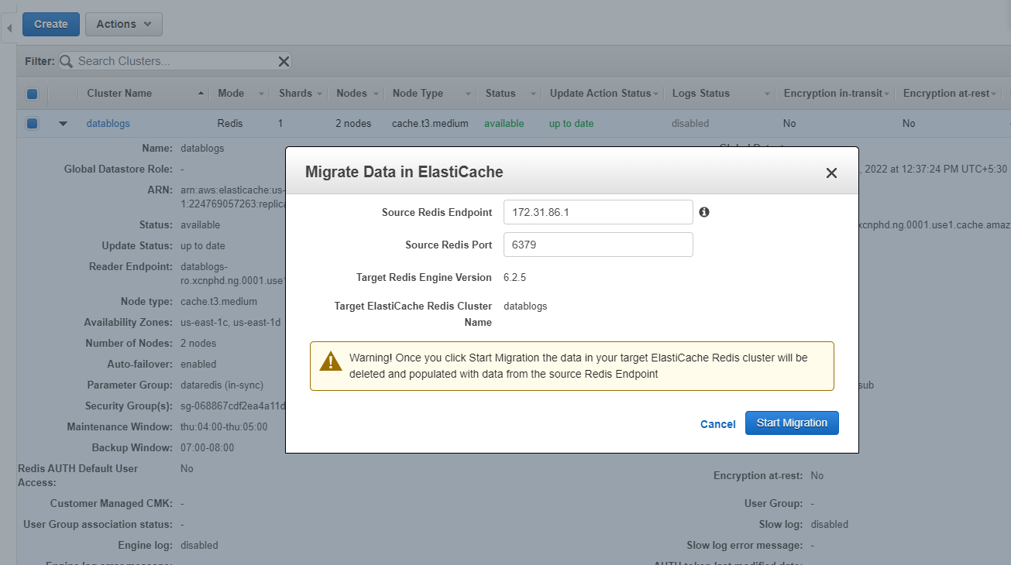This screenshot has width=1011, height=565.
Task: Open the Nodes column filter arrow
Action: click(x=377, y=94)
